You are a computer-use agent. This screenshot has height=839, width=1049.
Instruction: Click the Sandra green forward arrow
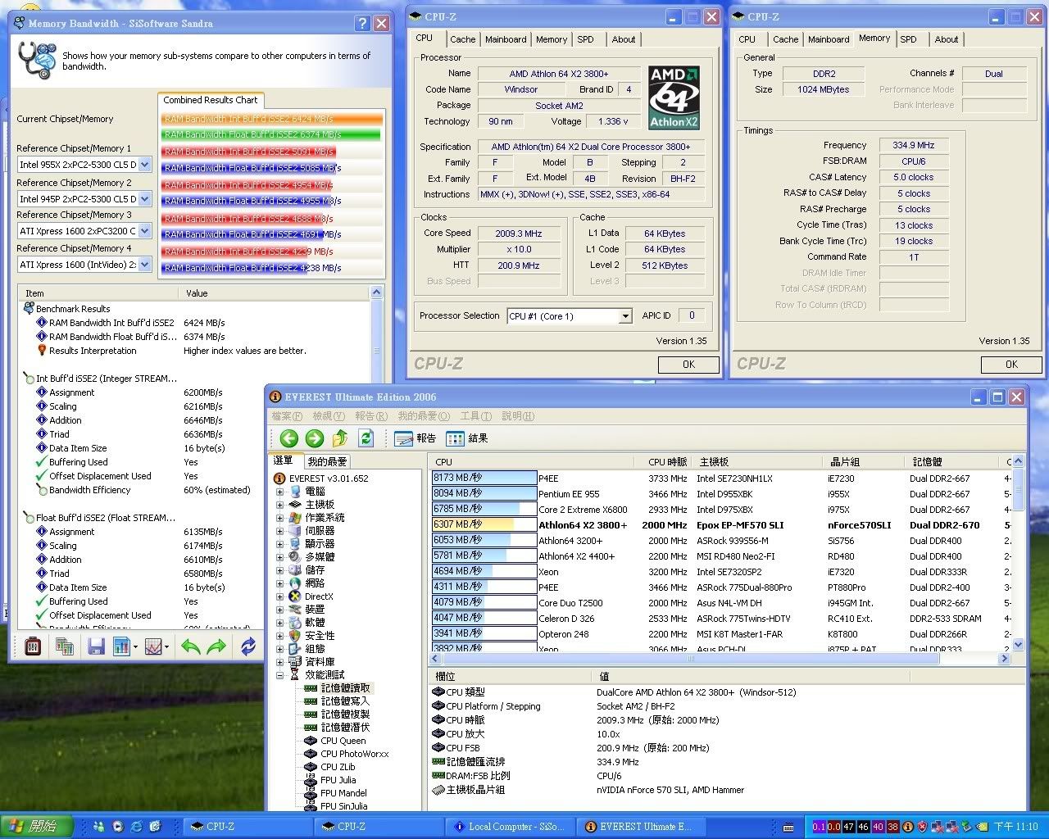tap(216, 647)
